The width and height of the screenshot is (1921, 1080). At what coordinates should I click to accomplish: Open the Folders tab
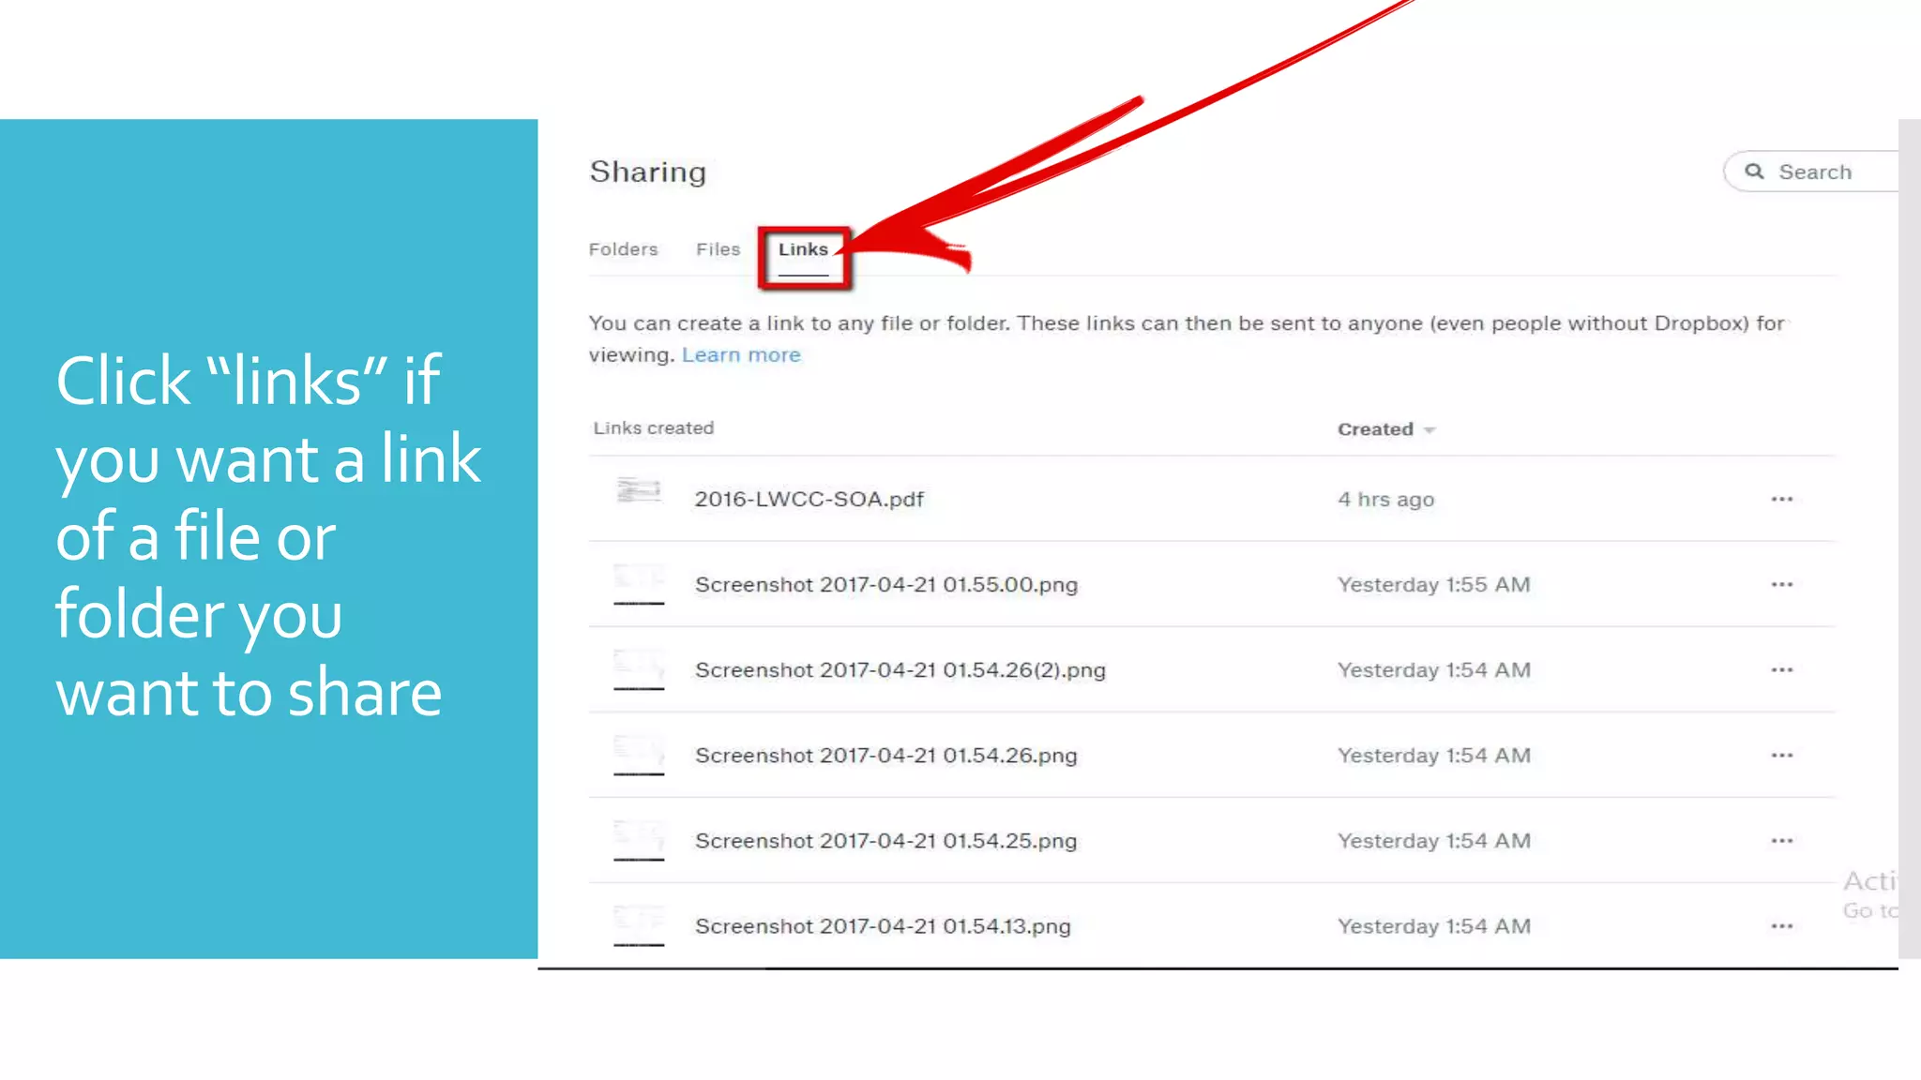pos(623,249)
